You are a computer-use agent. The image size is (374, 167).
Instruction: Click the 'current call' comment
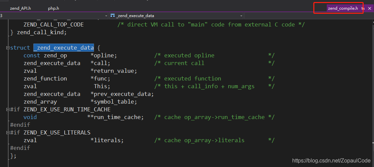[184, 63]
